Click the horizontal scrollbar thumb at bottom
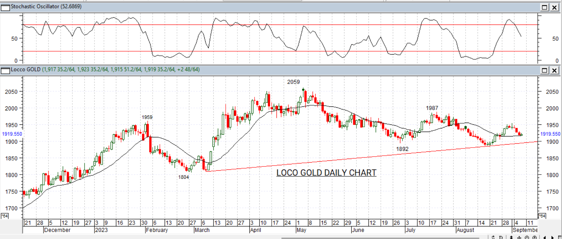 coord(380,238)
